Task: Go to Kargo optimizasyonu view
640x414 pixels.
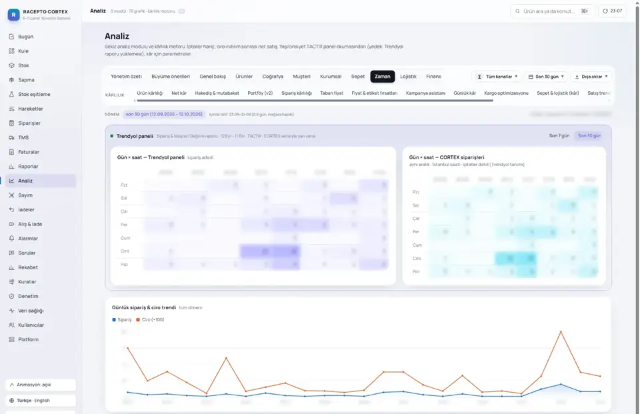Action: pos(506,93)
